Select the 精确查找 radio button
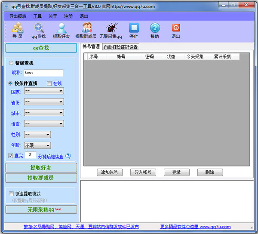 11,63
